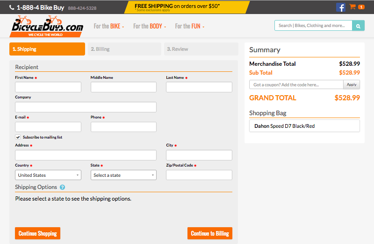The width and height of the screenshot is (374, 244).
Task: Switch to the 2. Billing step
Action: (x=124, y=49)
